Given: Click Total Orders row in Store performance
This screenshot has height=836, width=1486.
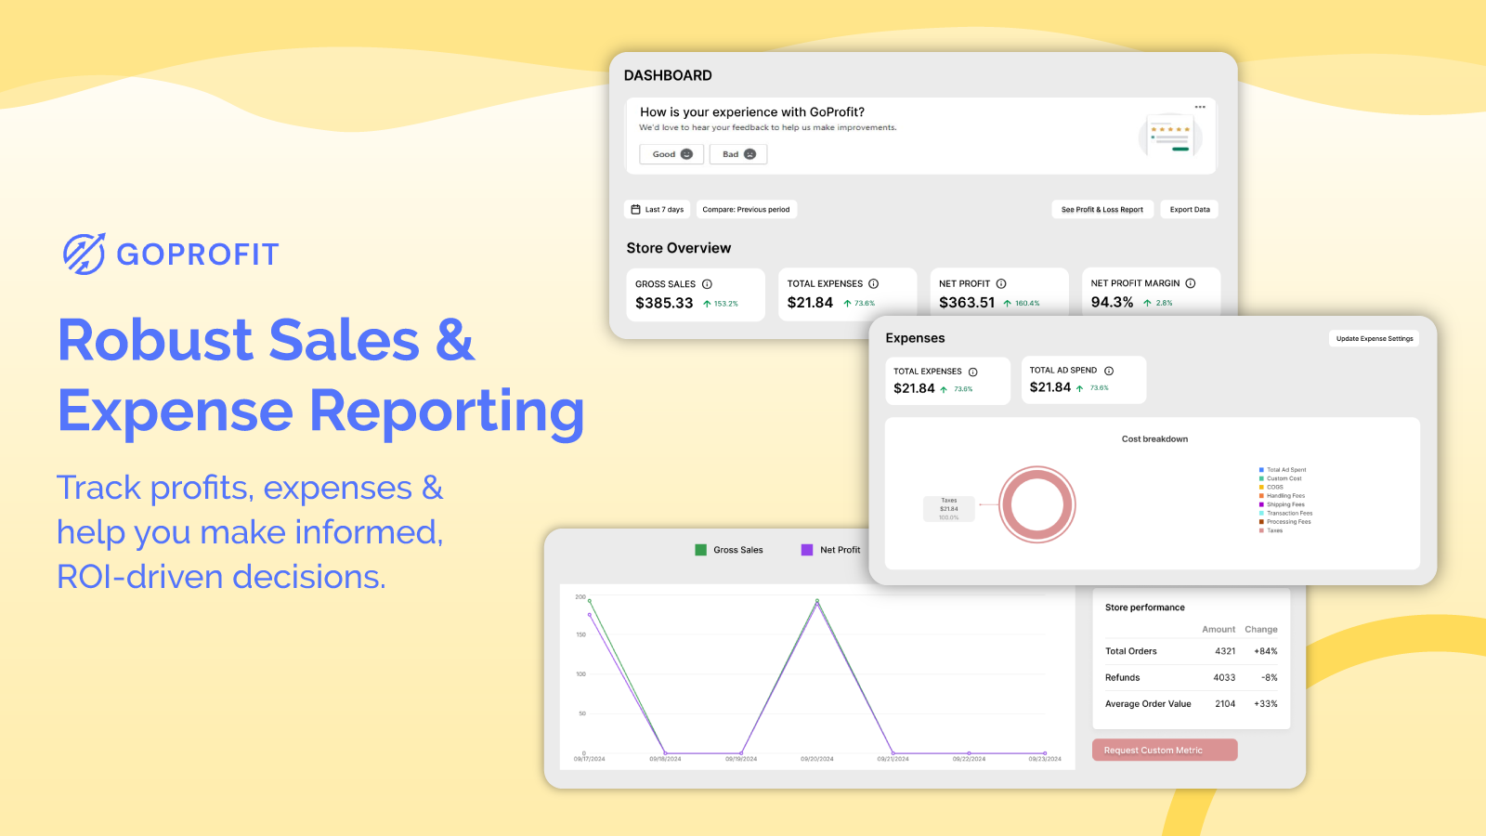Looking at the screenshot, I should point(1192,651).
